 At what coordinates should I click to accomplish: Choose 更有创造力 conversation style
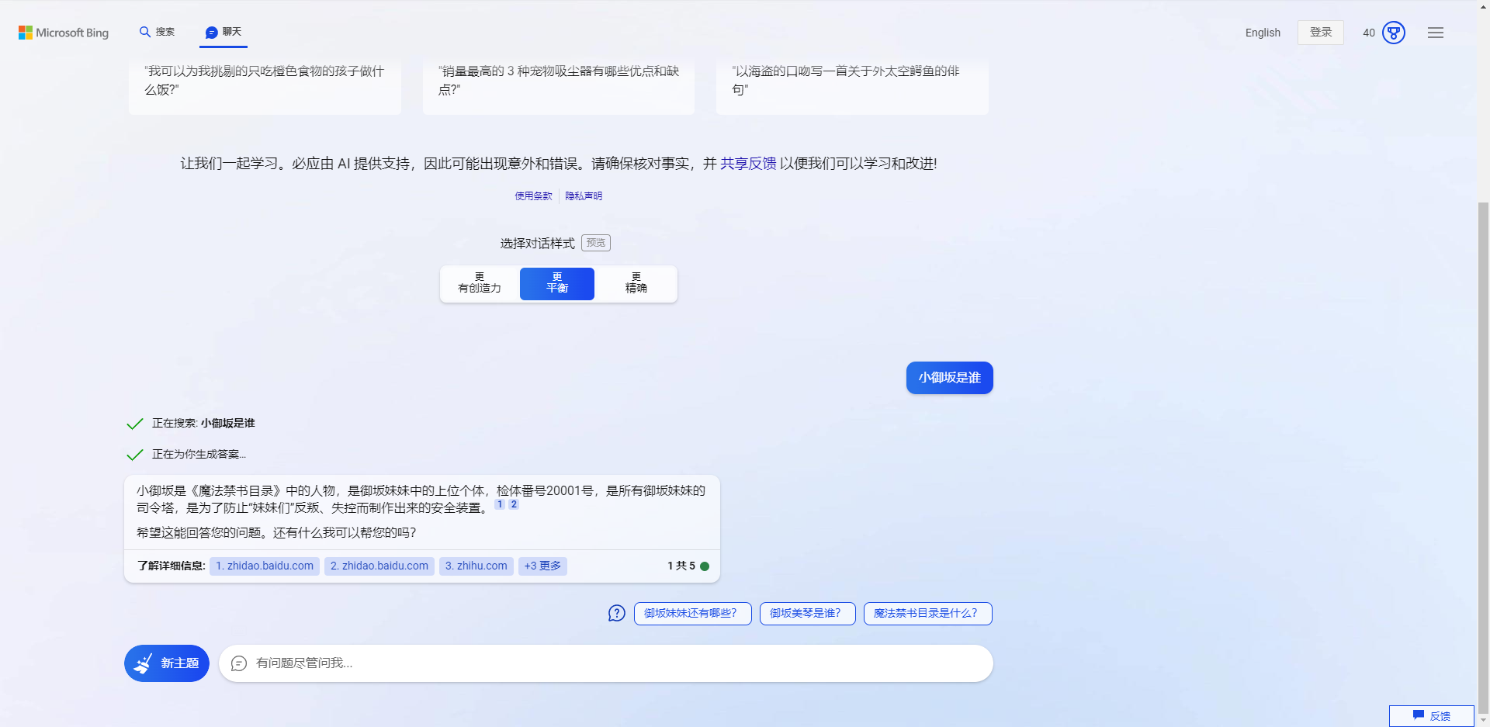[x=480, y=283]
